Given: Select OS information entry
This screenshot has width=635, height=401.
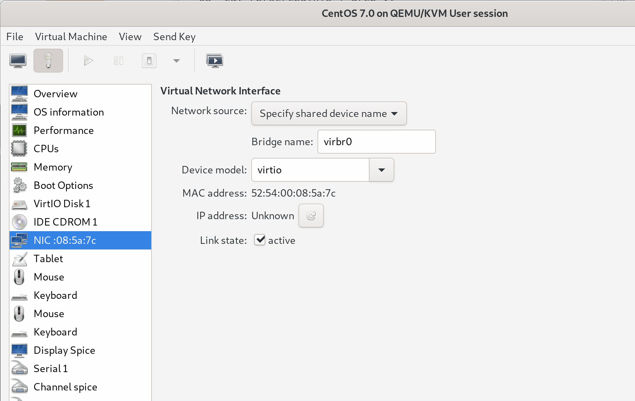Looking at the screenshot, I should [x=80, y=112].
